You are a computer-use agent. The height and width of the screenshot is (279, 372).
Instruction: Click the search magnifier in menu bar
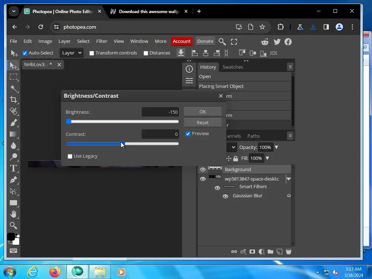click(x=222, y=41)
